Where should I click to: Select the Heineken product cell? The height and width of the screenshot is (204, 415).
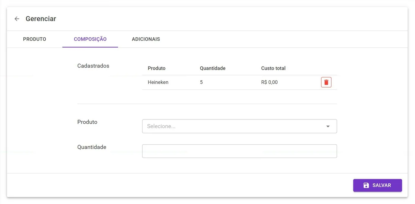point(158,82)
